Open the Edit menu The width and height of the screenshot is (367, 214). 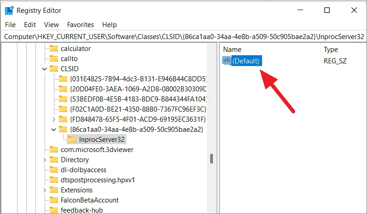click(30, 25)
